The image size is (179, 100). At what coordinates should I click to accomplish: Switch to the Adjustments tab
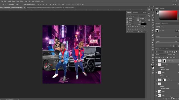(x=165, y=24)
